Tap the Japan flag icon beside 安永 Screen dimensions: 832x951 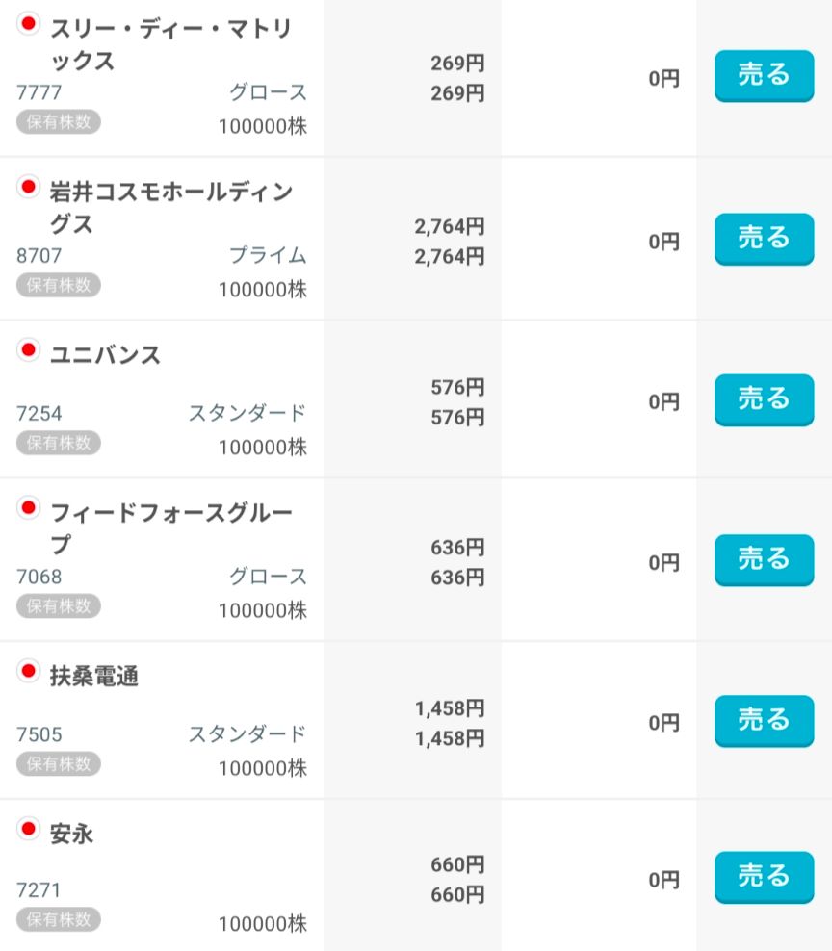(x=29, y=828)
